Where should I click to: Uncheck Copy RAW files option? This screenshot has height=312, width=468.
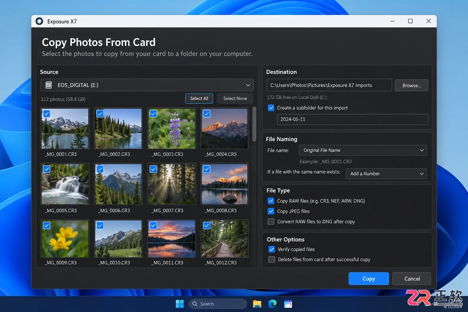[271, 201]
